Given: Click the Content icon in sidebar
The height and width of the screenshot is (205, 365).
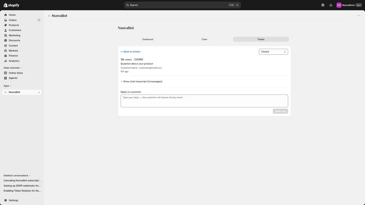Looking at the screenshot, I should coord(5,46).
